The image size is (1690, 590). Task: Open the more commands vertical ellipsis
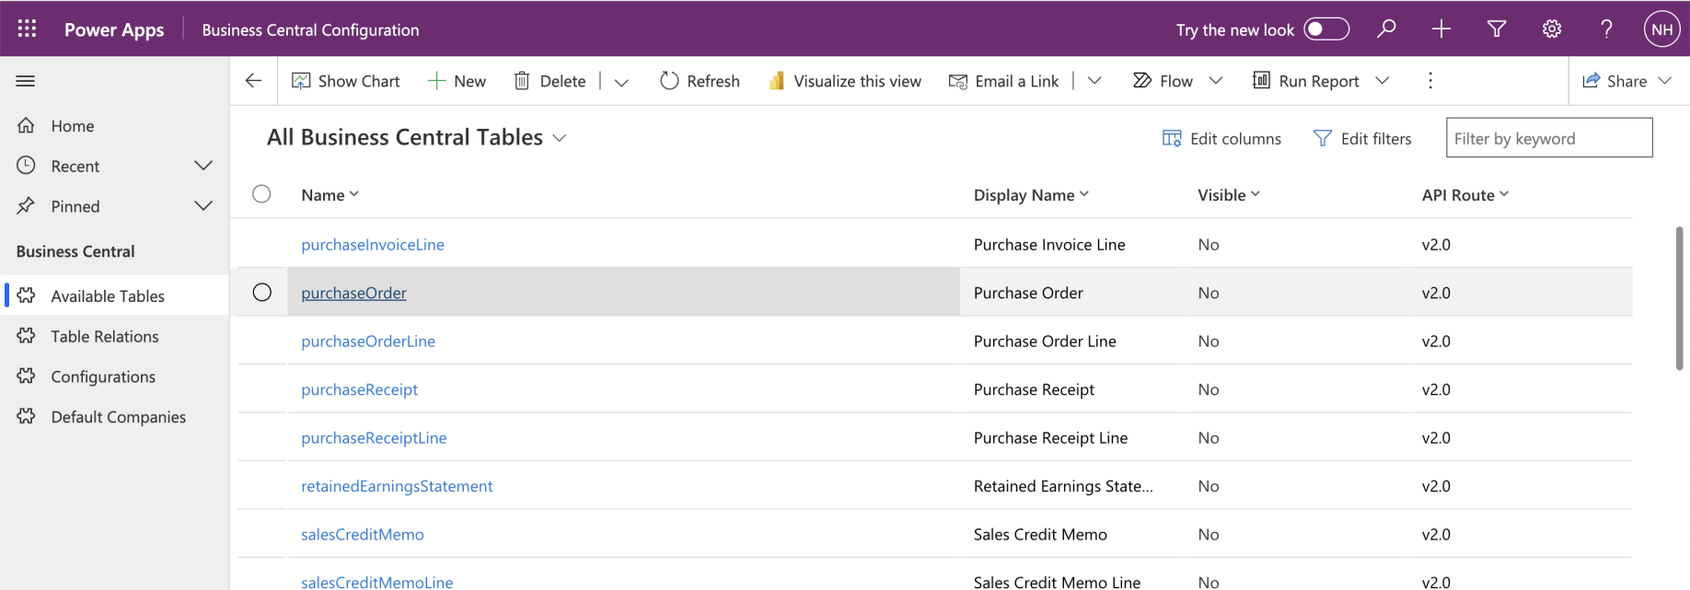point(1430,81)
